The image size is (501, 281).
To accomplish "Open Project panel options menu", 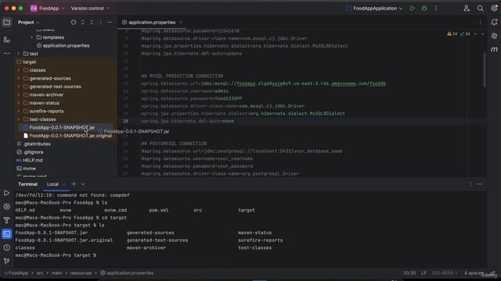I will (x=101, y=23).
